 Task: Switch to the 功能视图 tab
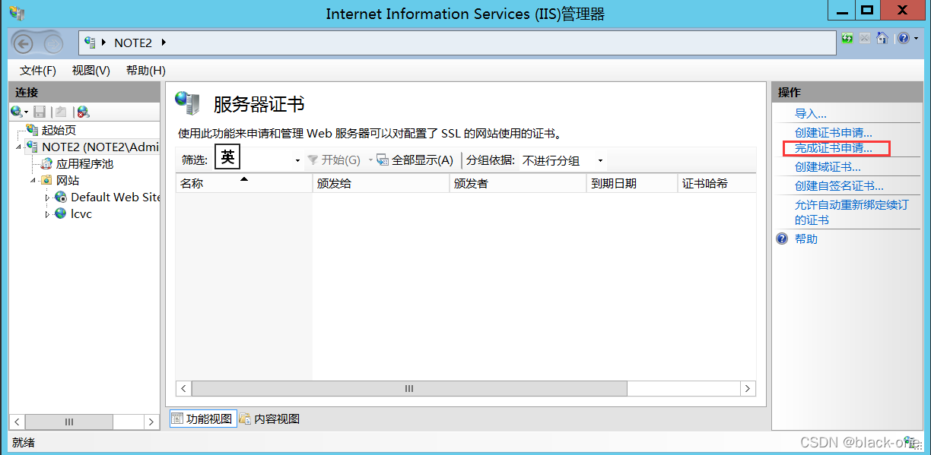tap(202, 419)
